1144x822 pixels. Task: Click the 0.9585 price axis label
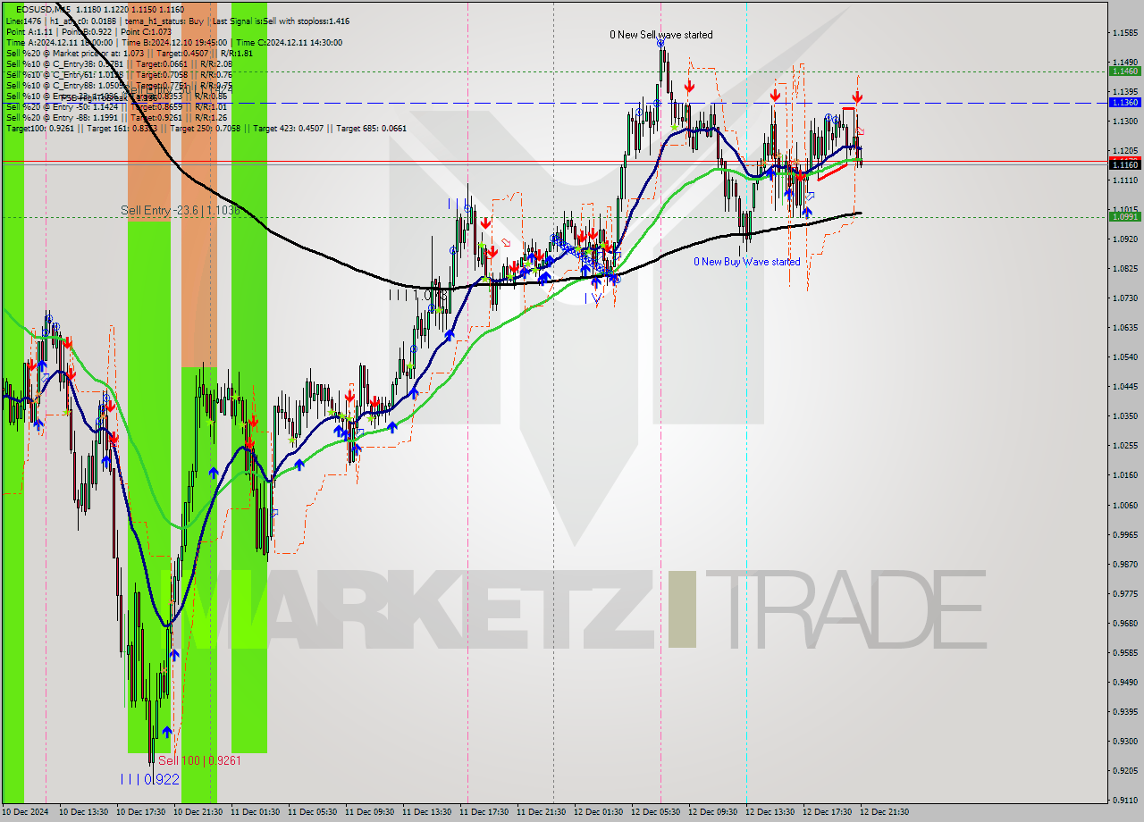[x=1124, y=653]
